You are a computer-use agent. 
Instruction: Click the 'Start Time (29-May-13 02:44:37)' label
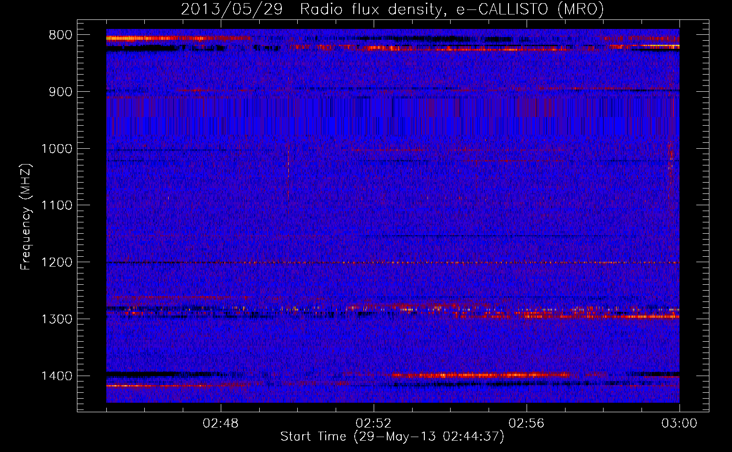[x=392, y=437]
